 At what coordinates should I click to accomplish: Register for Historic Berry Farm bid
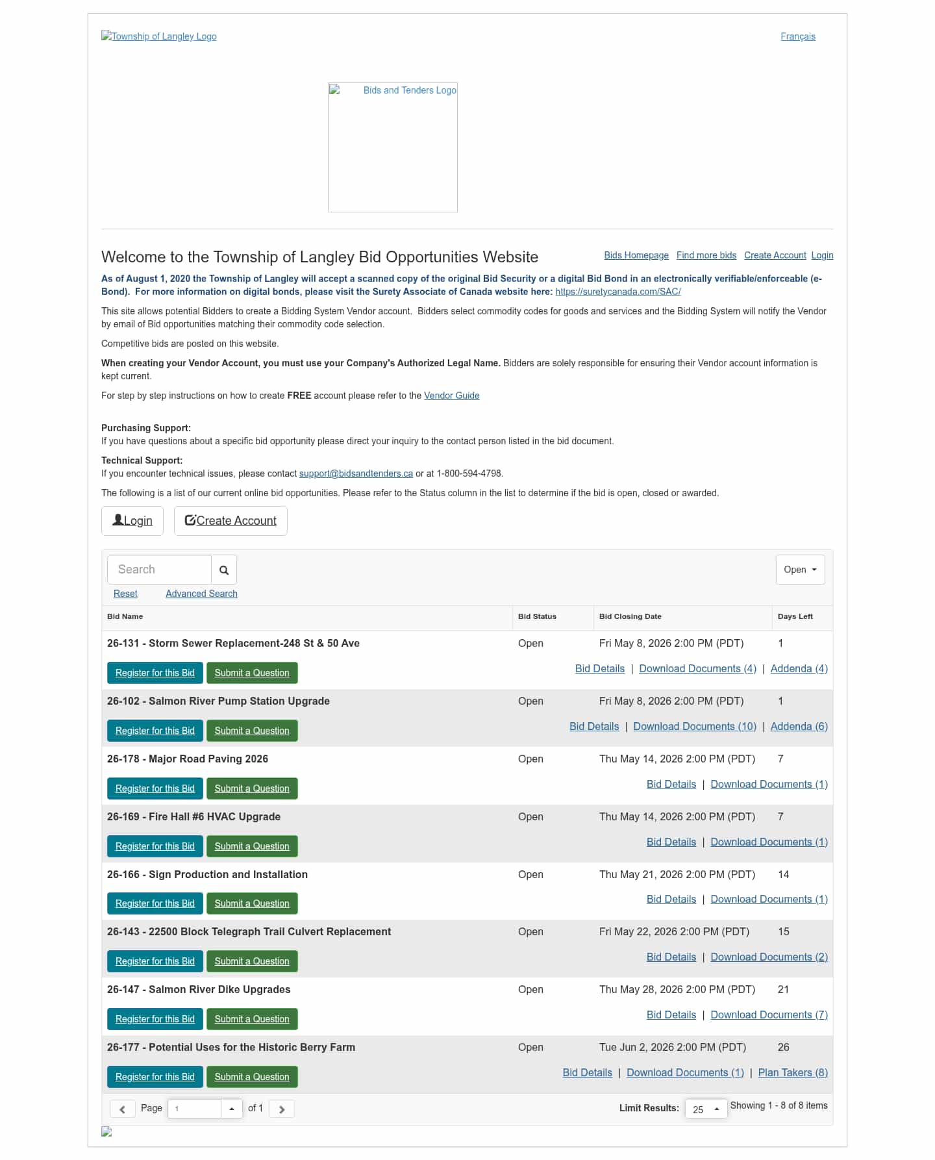pos(155,1077)
